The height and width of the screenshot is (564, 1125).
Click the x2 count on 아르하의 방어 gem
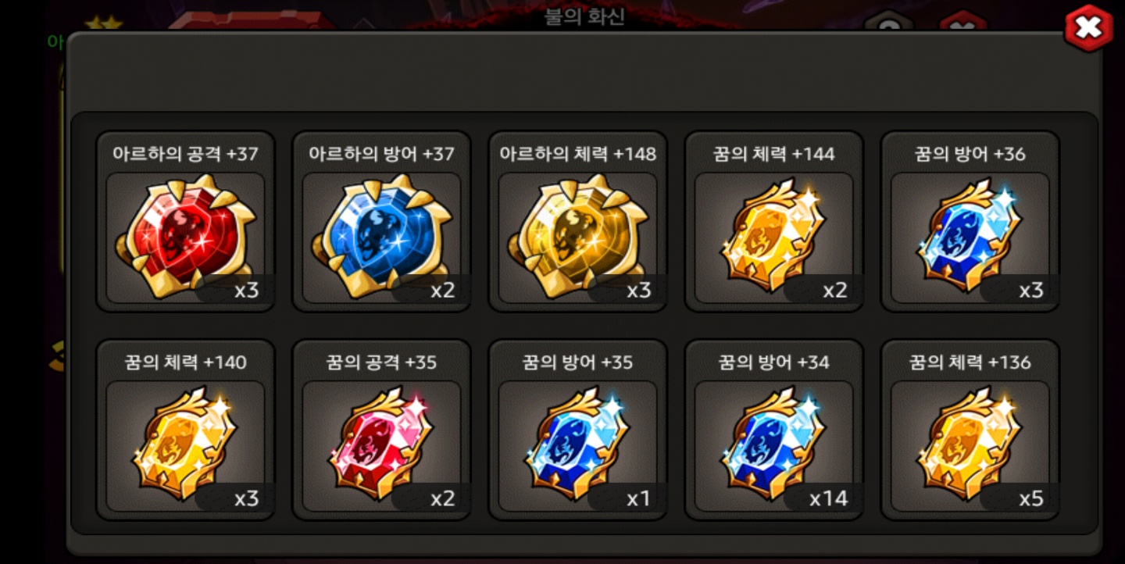(x=442, y=291)
